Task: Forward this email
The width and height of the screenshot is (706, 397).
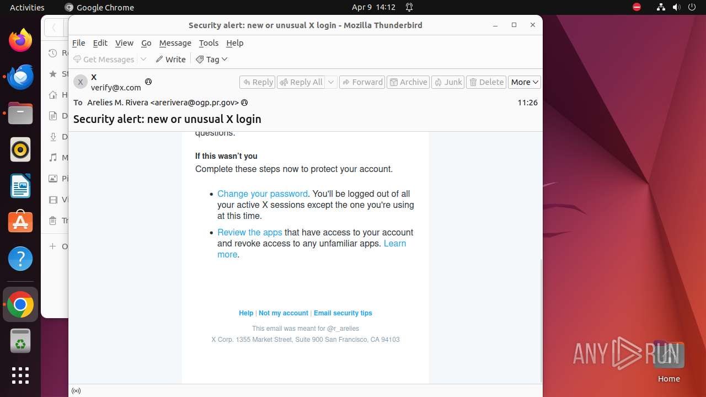Action: tap(362, 82)
